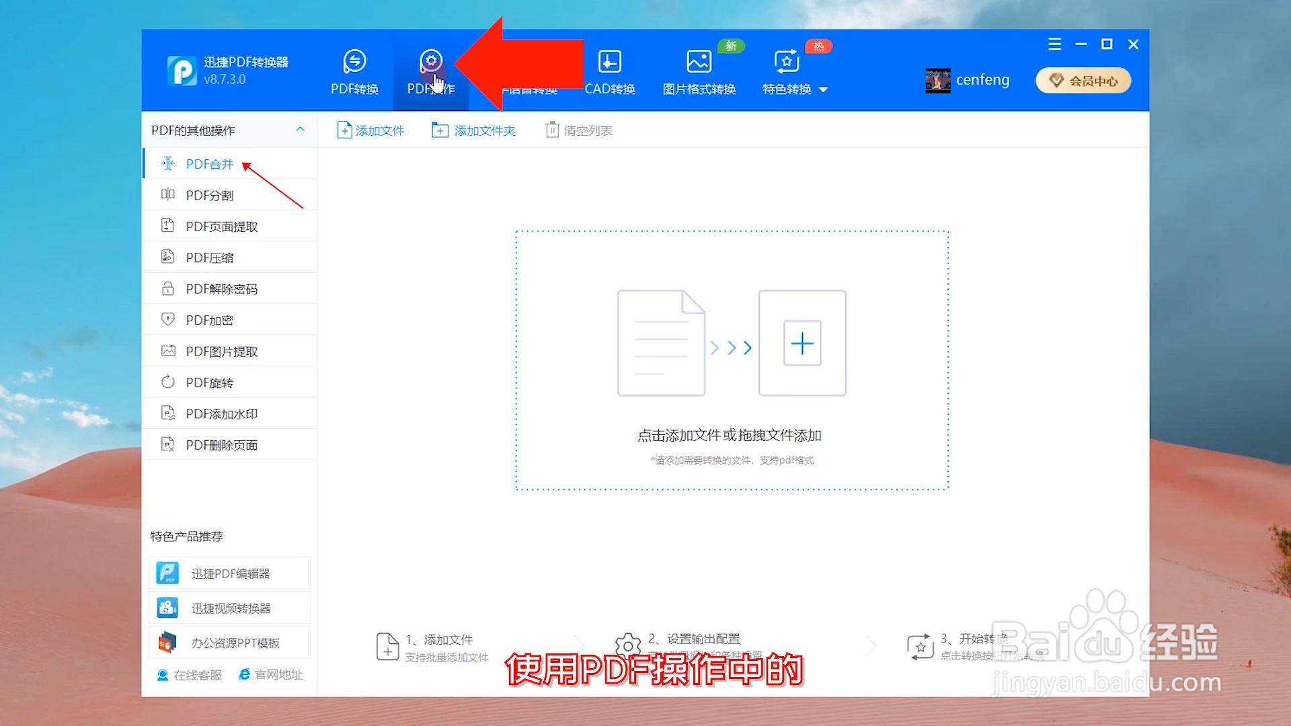
Task: Click PDF解除密码 lock icon item
Action: click(x=167, y=289)
